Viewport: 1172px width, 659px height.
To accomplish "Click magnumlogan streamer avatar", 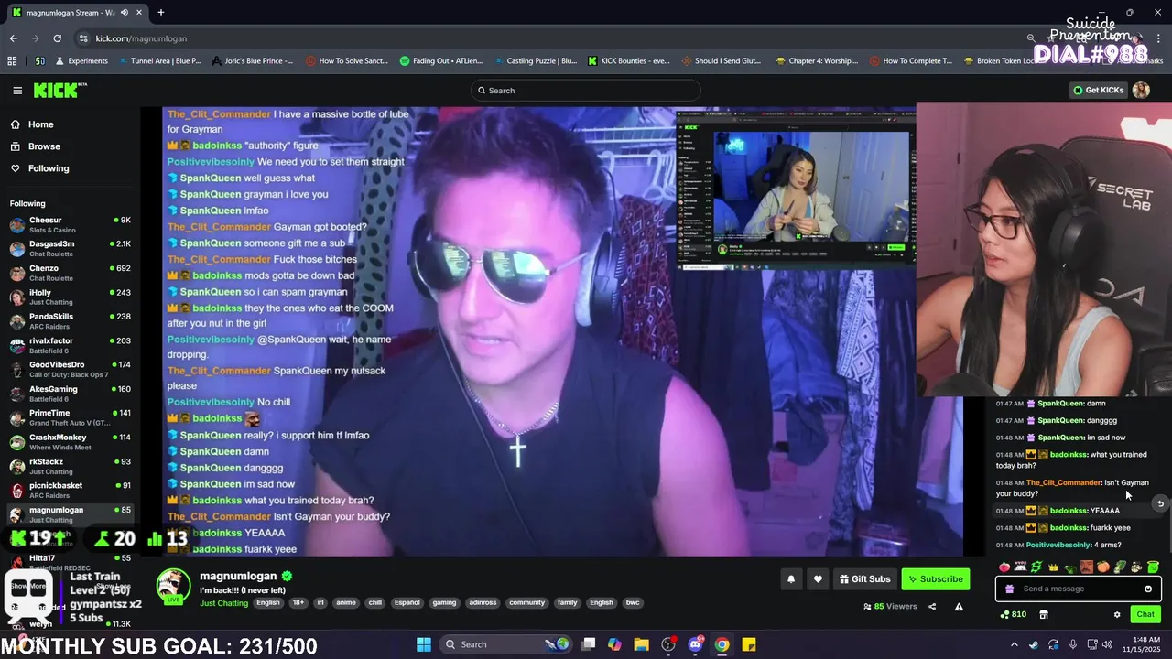I will (x=173, y=586).
